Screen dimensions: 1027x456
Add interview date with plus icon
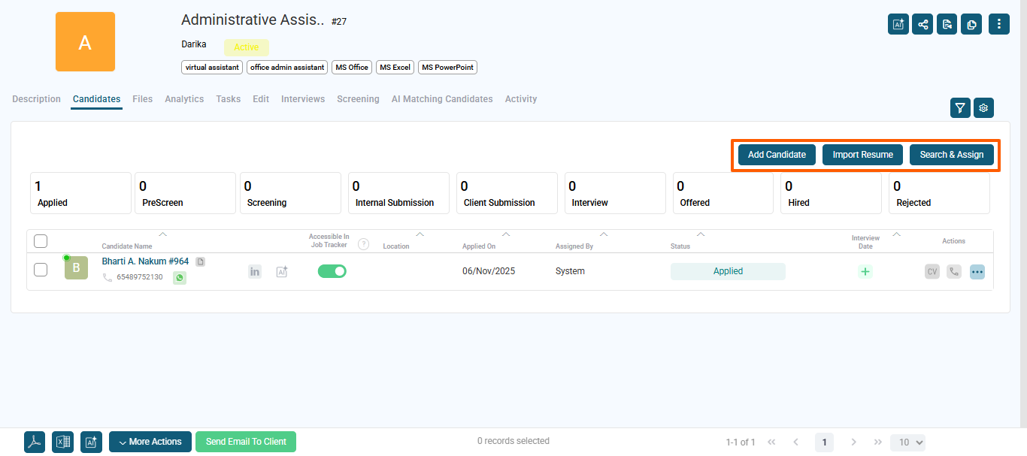point(865,272)
